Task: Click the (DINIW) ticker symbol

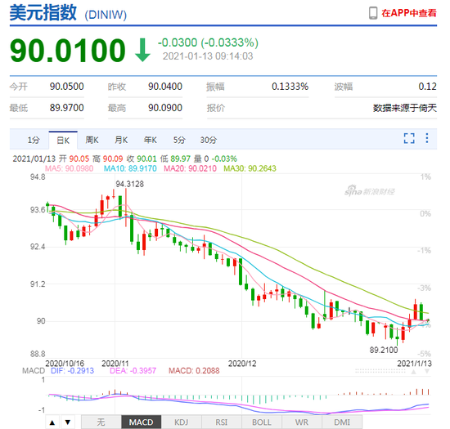Action: (x=106, y=15)
